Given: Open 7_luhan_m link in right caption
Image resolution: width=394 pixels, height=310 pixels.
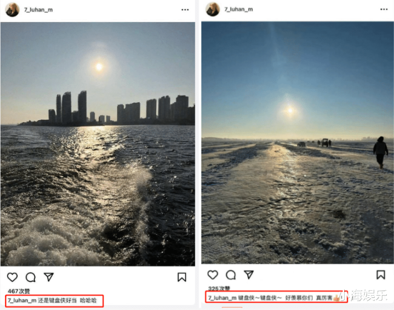Looking at the screenshot, I should click(222, 298).
